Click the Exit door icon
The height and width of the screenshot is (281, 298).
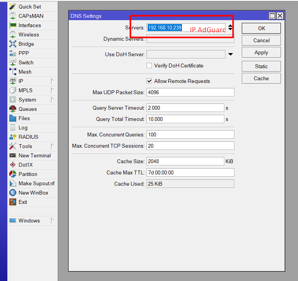click(x=12, y=202)
